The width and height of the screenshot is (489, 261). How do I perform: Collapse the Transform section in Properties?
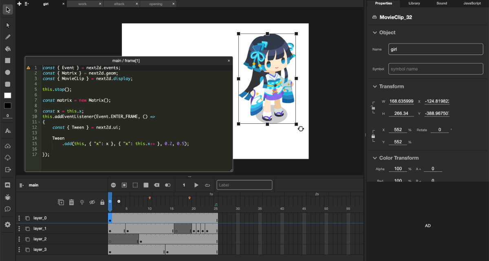375,86
